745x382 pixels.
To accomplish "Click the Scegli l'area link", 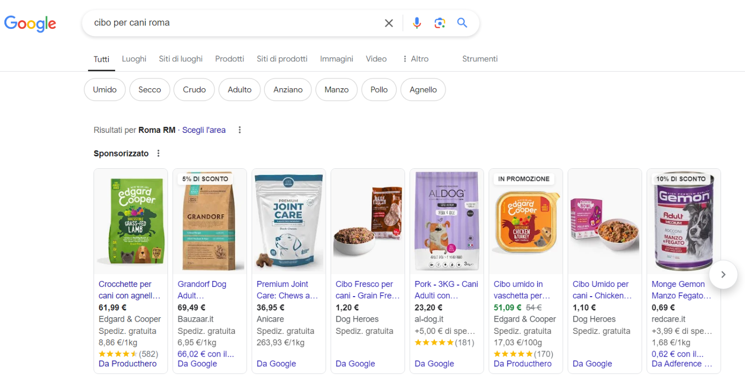I will coord(204,130).
